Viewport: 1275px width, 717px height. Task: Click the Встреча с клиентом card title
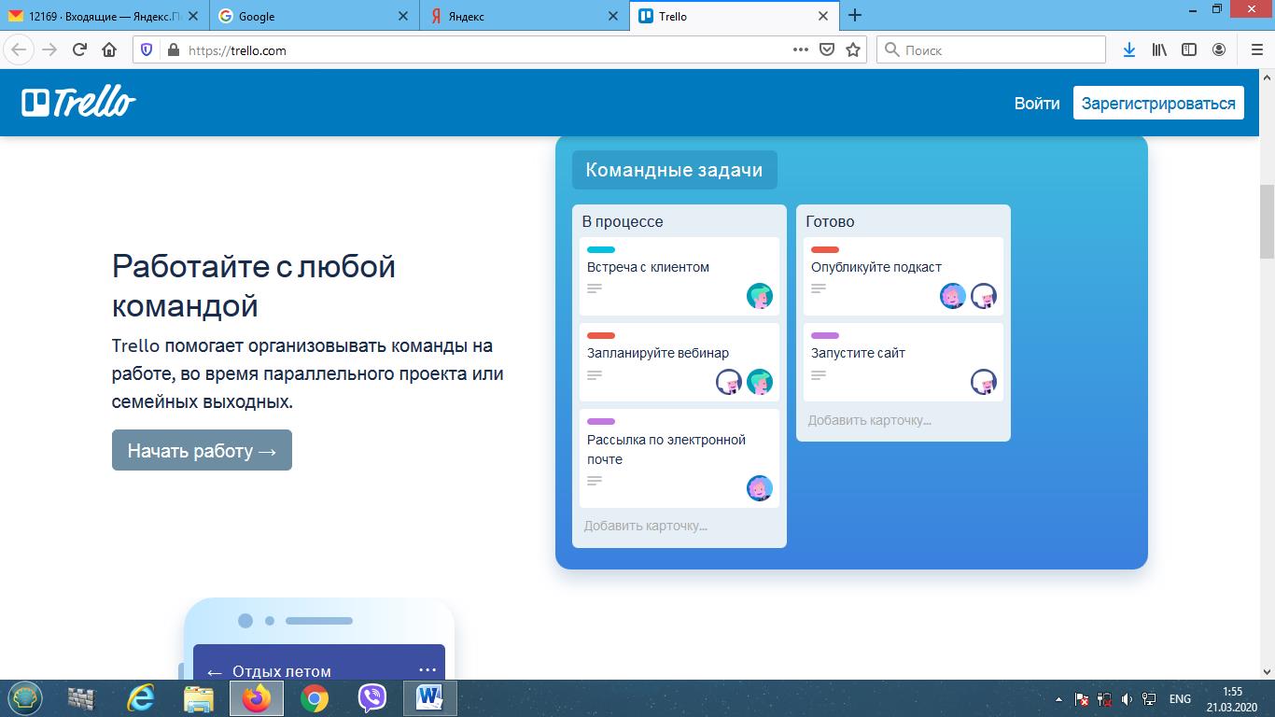648,267
